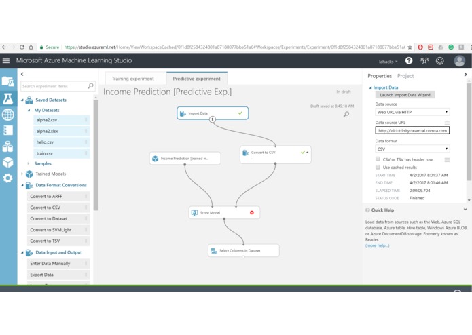Click the Properties pane vertical scrollbar
The image size is (472, 335).
pyautogui.click(x=469, y=132)
